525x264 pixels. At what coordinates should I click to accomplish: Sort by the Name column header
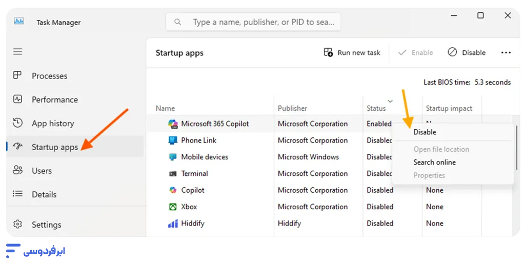click(x=165, y=108)
